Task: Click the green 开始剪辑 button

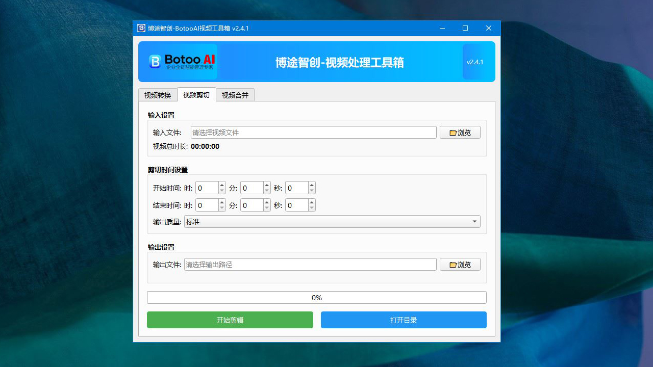Action: [230, 320]
